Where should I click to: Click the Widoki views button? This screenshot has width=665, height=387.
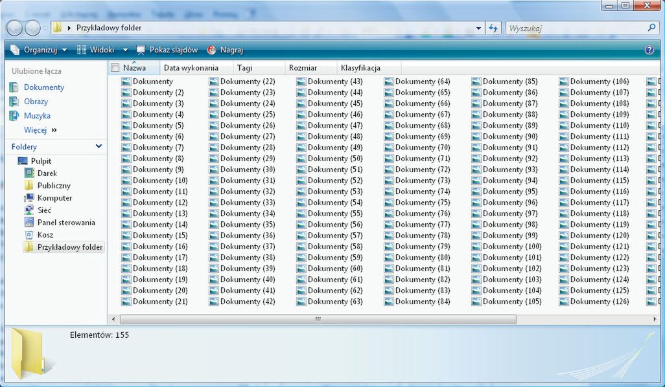(96, 50)
